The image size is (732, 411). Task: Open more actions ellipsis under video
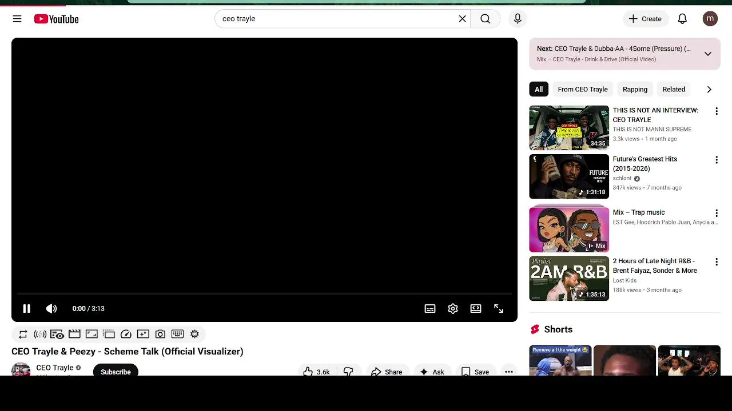(508, 371)
